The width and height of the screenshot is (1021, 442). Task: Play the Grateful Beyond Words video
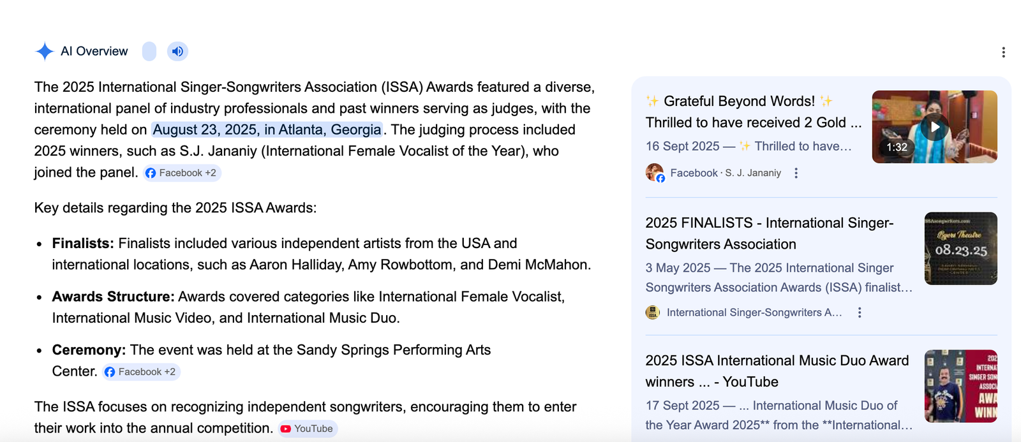pos(934,127)
